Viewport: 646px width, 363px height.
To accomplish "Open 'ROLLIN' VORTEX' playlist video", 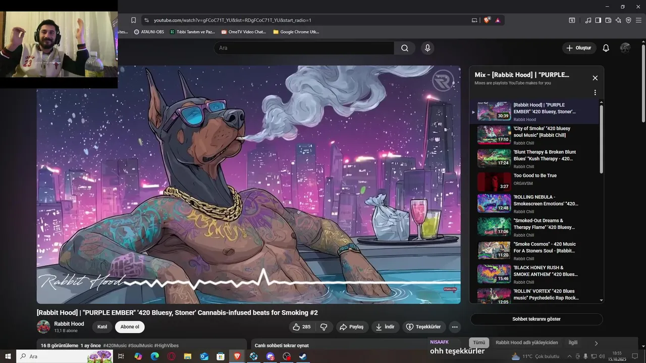I will click(535, 295).
